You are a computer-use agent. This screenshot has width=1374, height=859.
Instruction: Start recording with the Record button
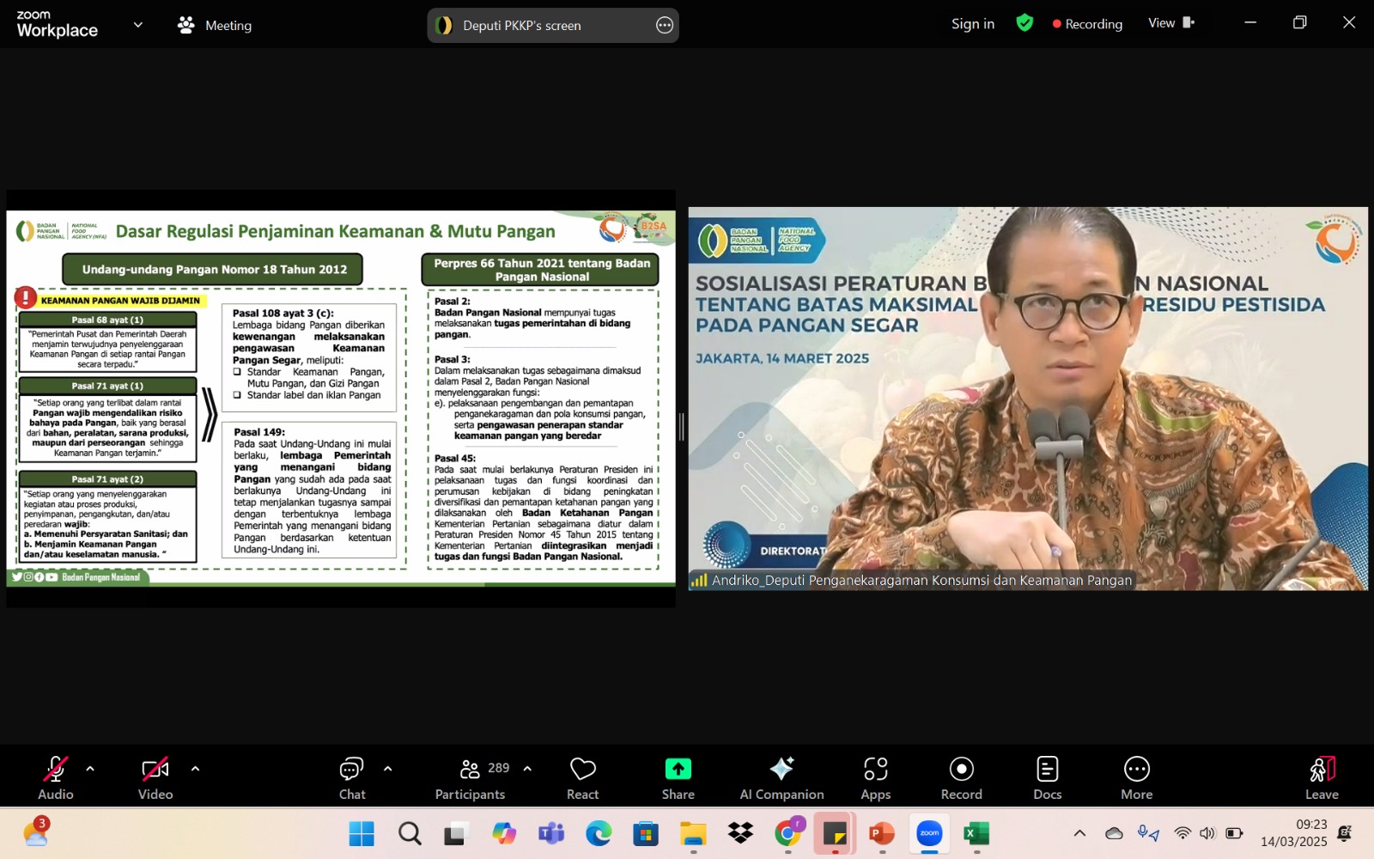[961, 778]
